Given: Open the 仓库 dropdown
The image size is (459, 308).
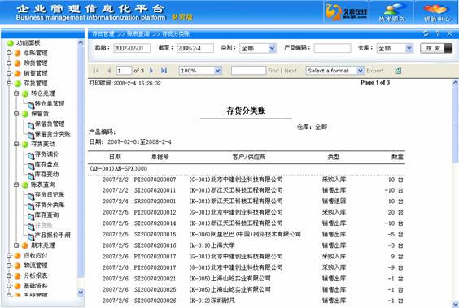Looking at the screenshot, I should click(x=409, y=48).
